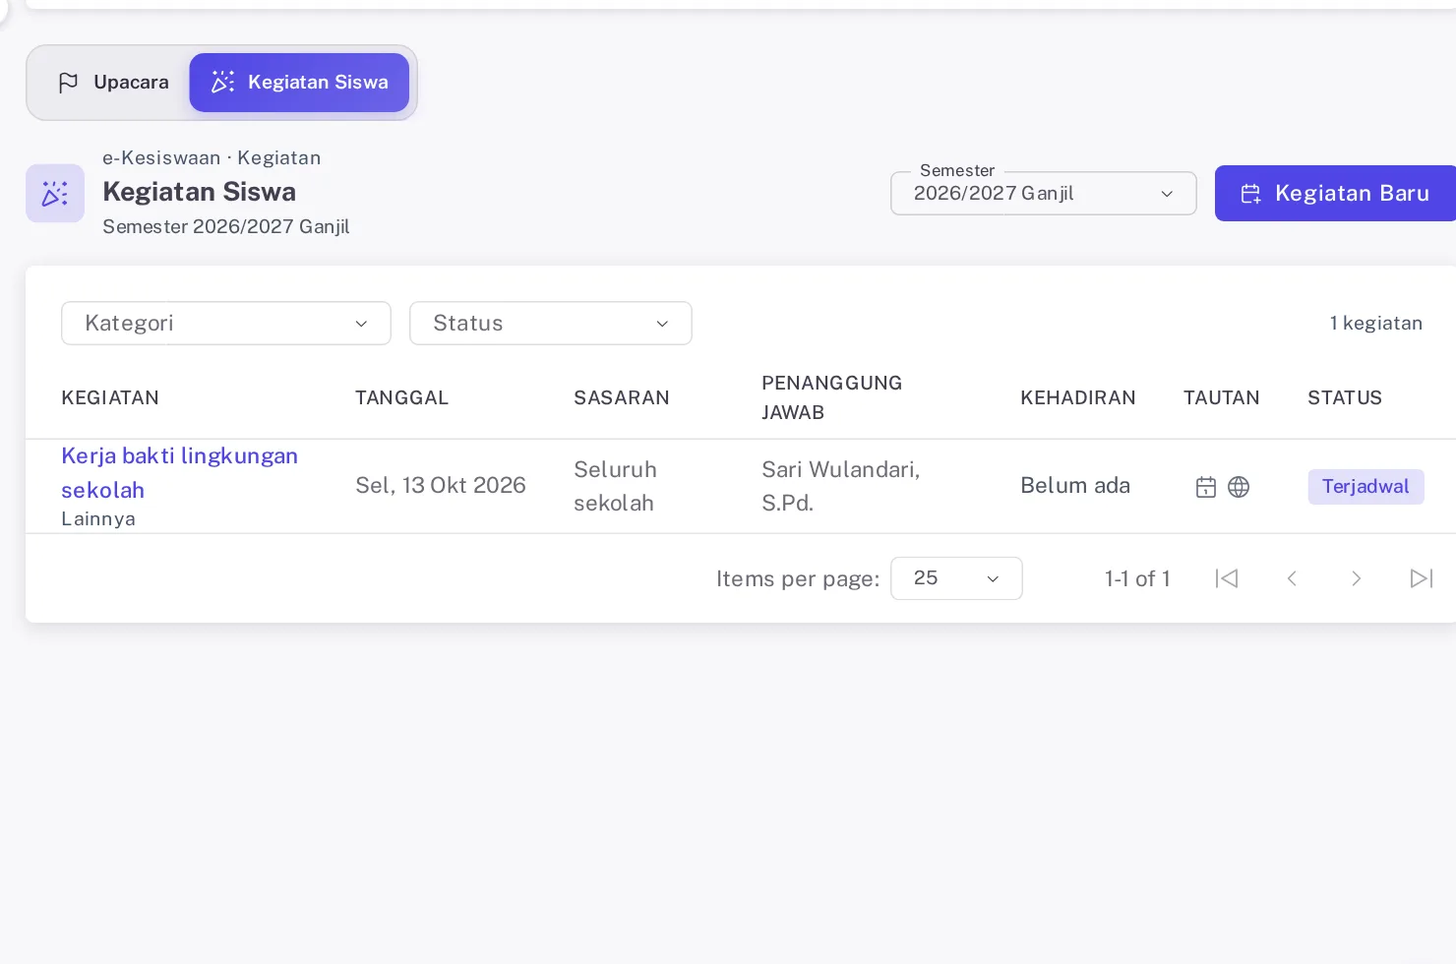Click the STATUS column header

(1345, 397)
